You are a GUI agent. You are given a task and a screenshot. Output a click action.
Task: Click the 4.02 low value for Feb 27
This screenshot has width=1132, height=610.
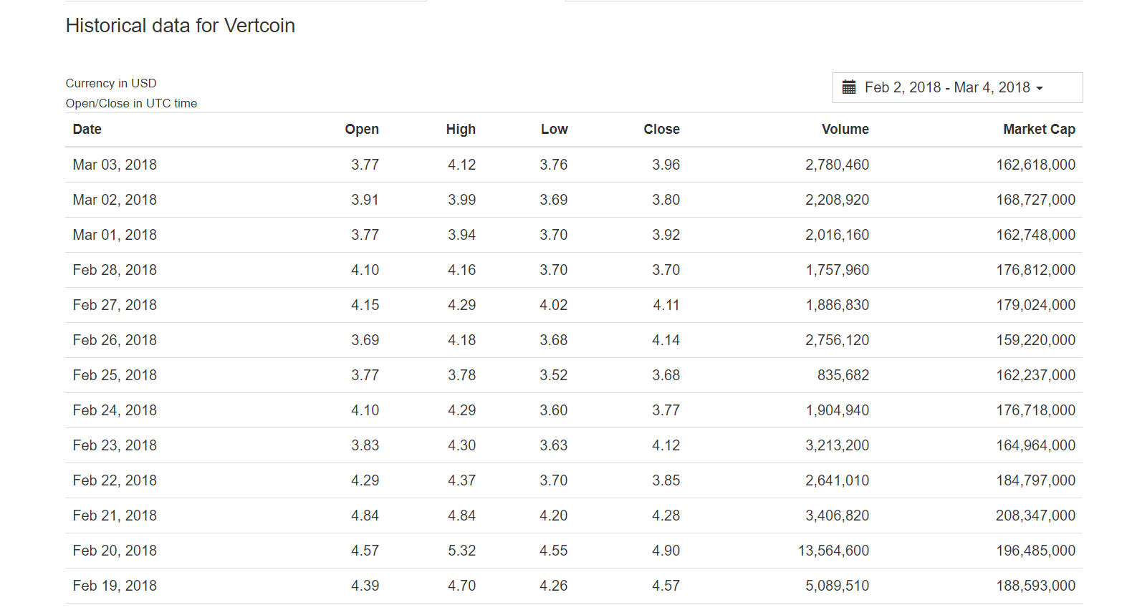[554, 305]
